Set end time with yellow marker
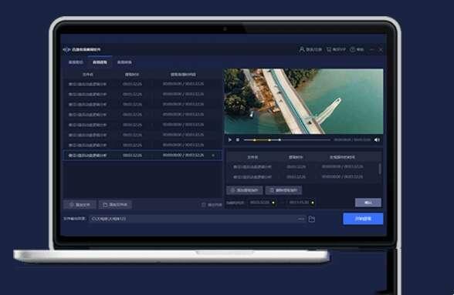This screenshot has width=454, height=295. tap(313, 203)
